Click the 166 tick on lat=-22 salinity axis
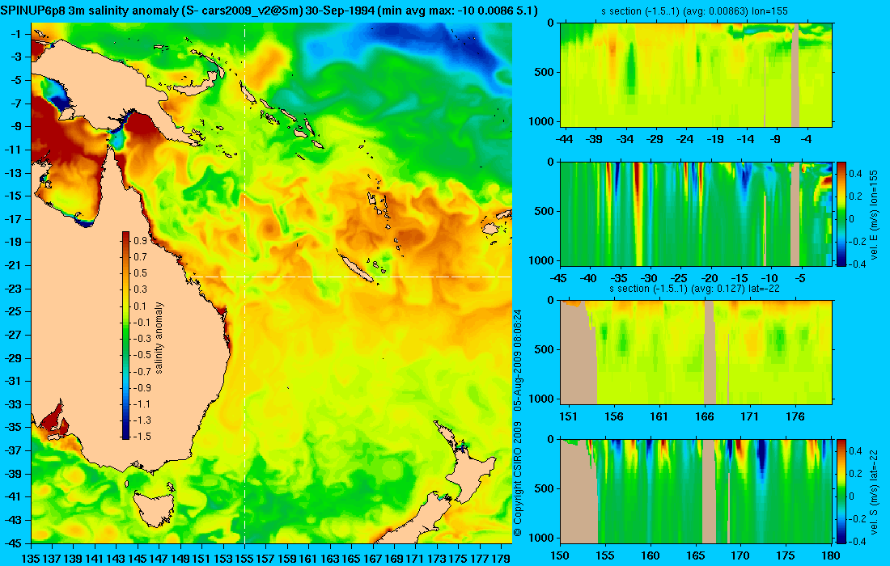 pos(705,416)
